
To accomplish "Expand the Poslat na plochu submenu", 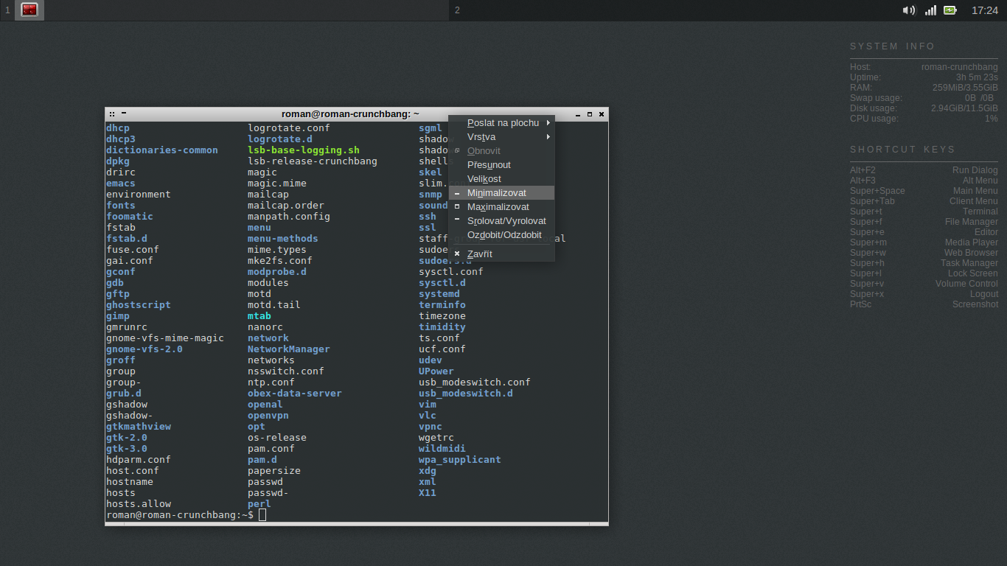I will pyautogui.click(x=503, y=123).
